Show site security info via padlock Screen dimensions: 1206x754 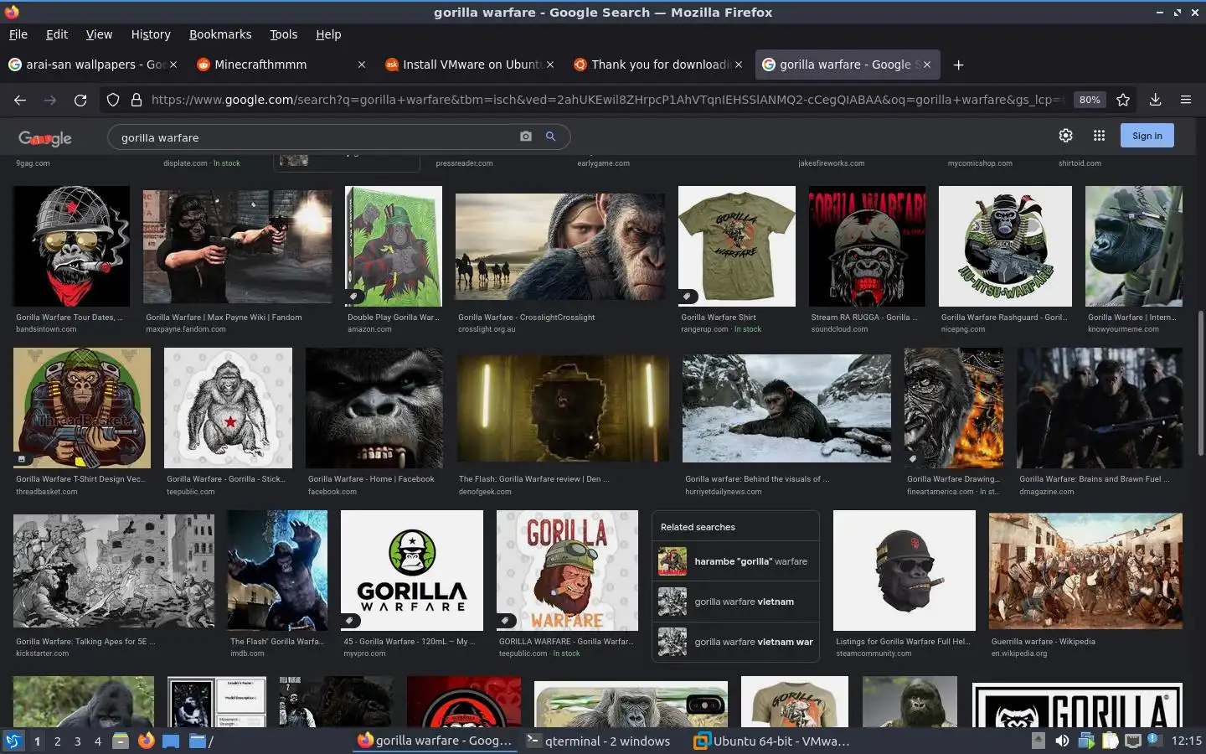pos(137,100)
